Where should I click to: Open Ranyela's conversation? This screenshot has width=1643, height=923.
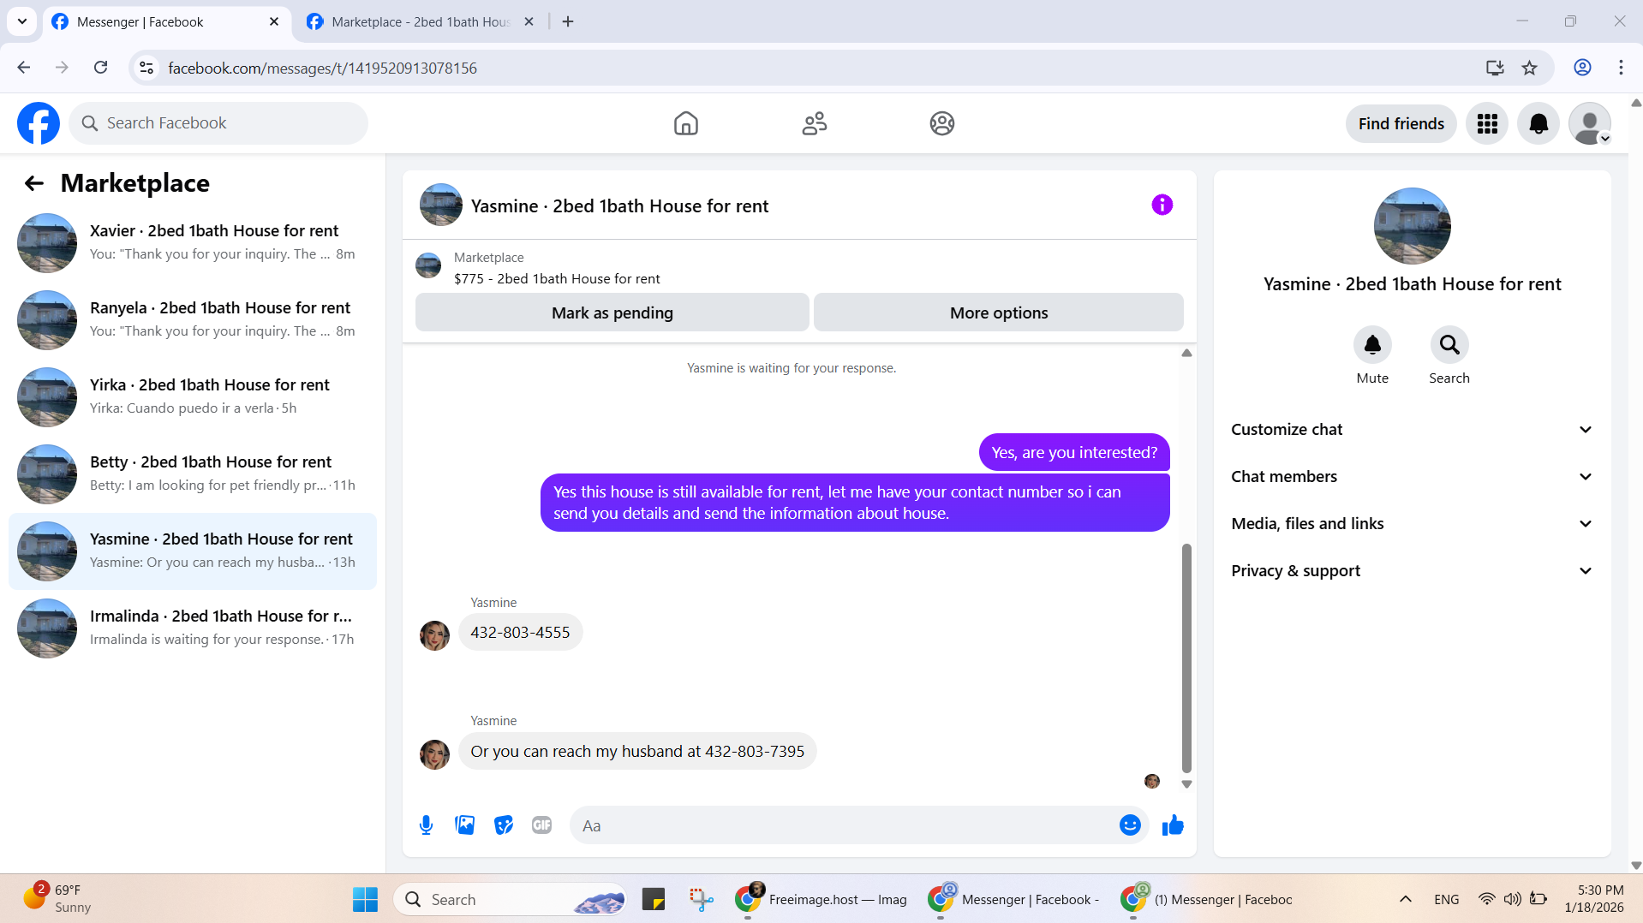[193, 319]
